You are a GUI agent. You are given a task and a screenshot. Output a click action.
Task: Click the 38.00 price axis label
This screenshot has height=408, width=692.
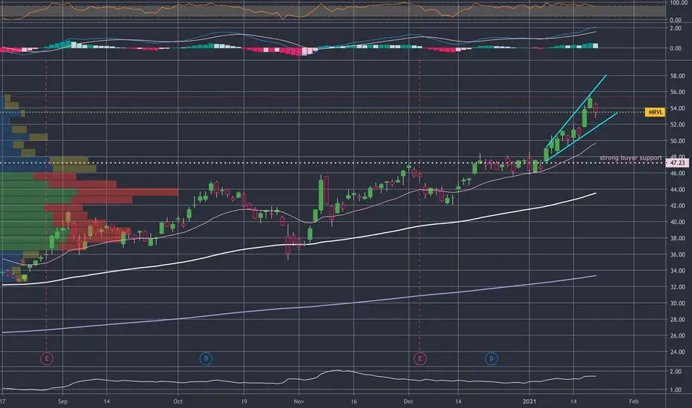point(677,238)
